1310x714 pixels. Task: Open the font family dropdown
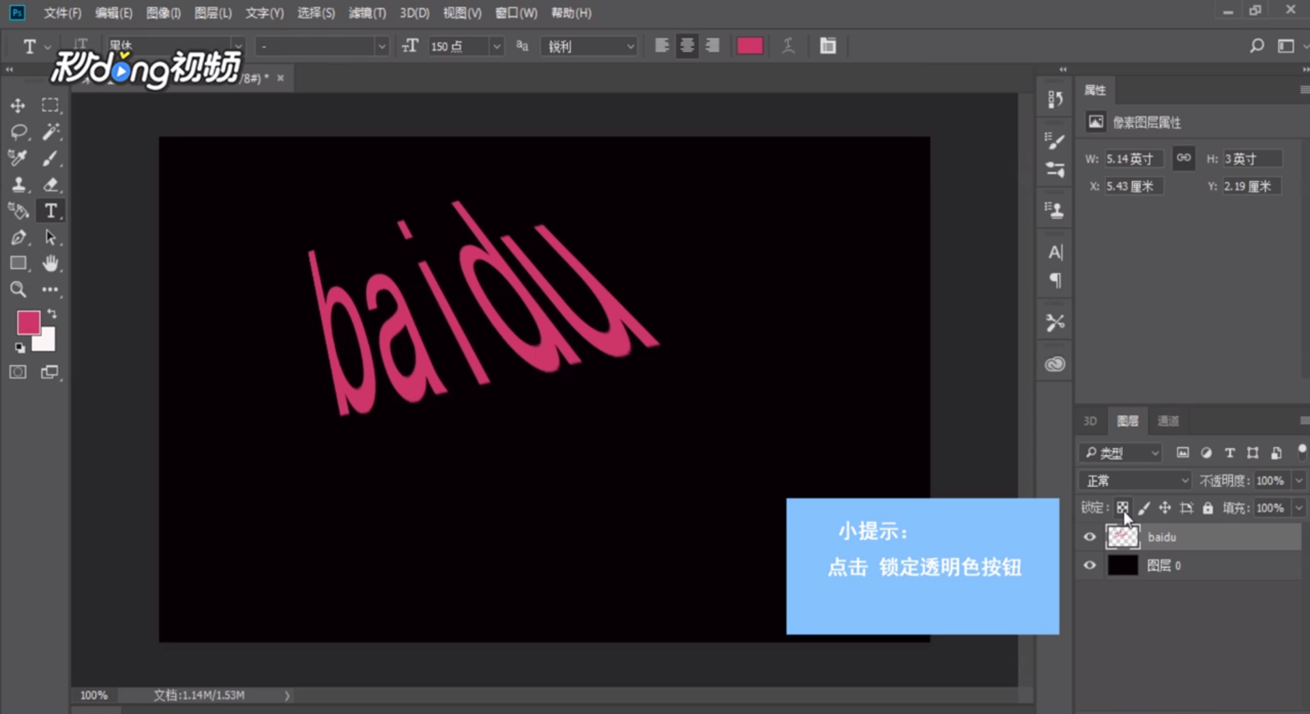click(237, 46)
